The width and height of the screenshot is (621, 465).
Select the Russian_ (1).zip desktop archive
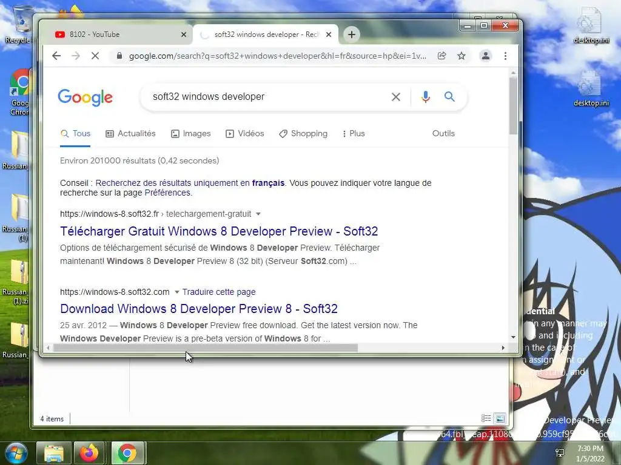[16, 282]
